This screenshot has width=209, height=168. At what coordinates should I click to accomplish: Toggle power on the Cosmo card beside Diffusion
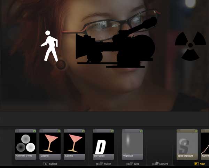(83, 131)
